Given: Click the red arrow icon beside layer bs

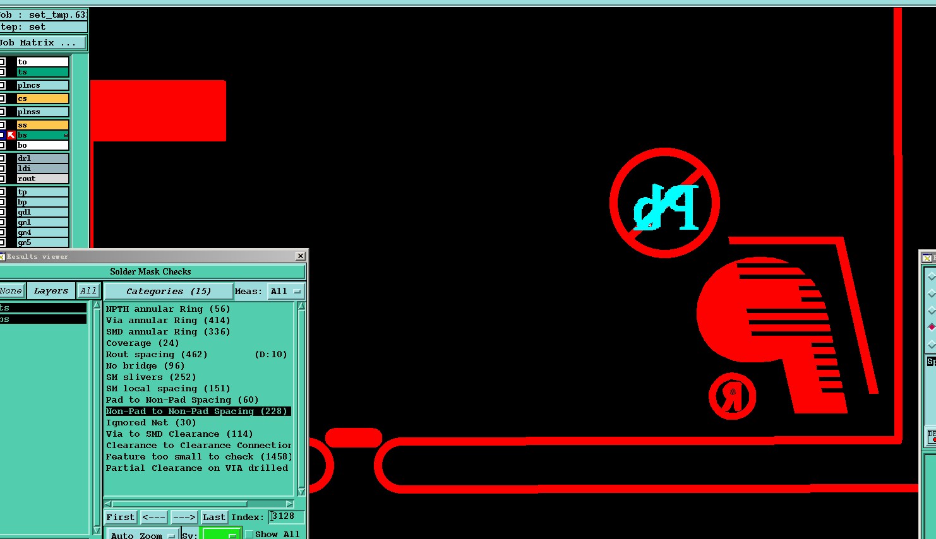Looking at the screenshot, I should [x=11, y=135].
